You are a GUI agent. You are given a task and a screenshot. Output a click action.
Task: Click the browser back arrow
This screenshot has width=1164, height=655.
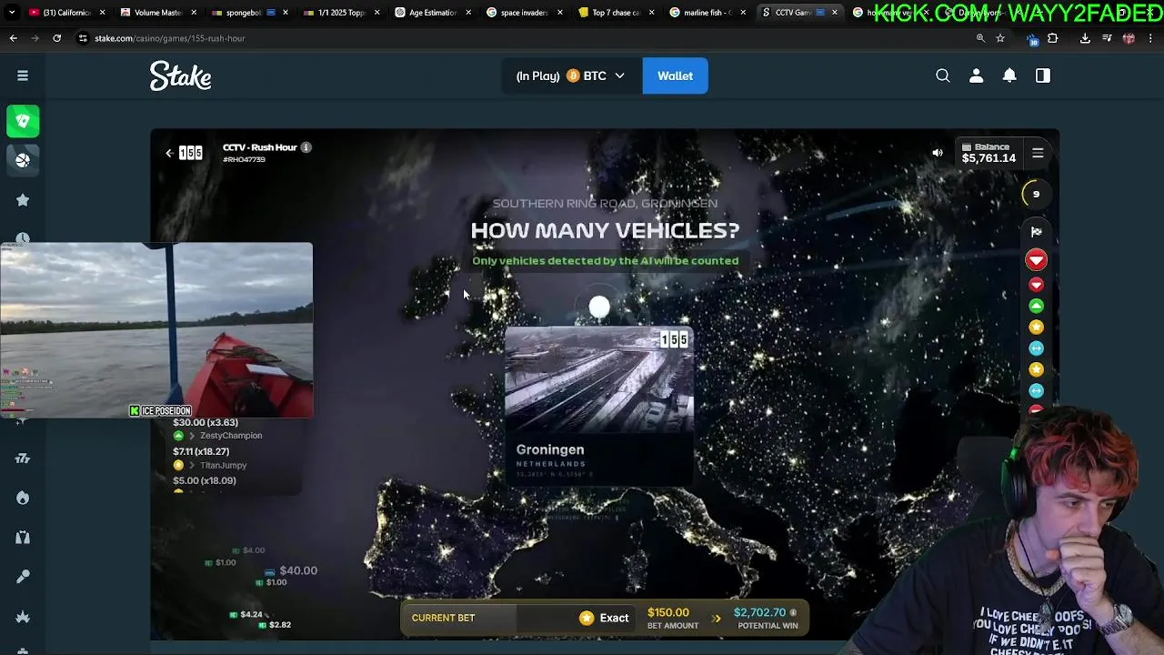(14, 38)
